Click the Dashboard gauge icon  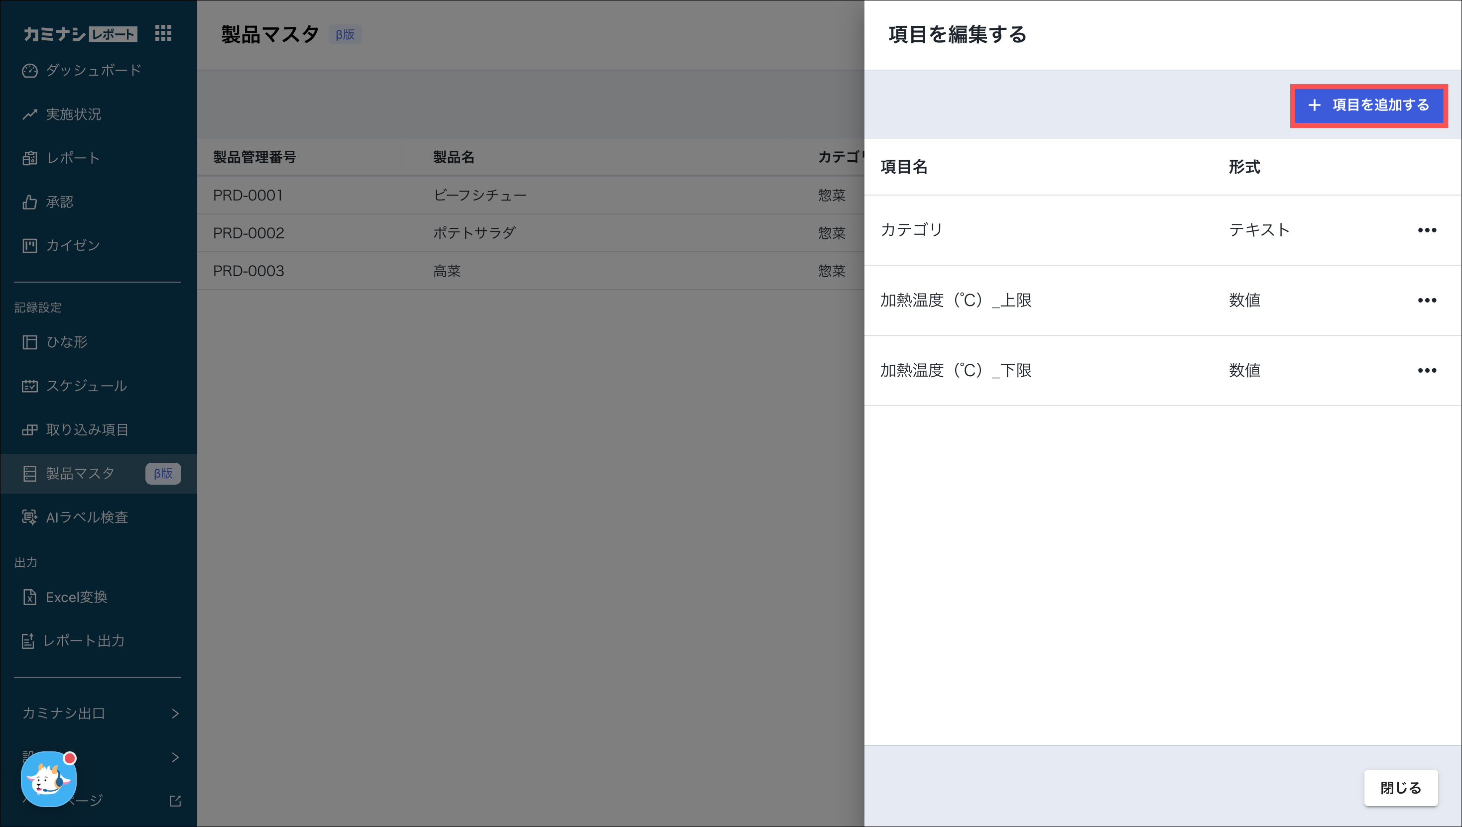[29, 71]
